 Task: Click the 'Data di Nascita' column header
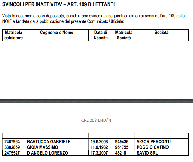pos(101,35)
